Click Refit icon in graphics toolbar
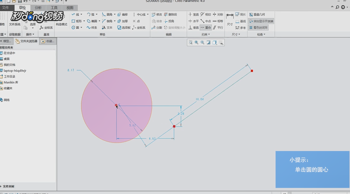The width and height of the screenshot is (350, 194). [x=190, y=42]
